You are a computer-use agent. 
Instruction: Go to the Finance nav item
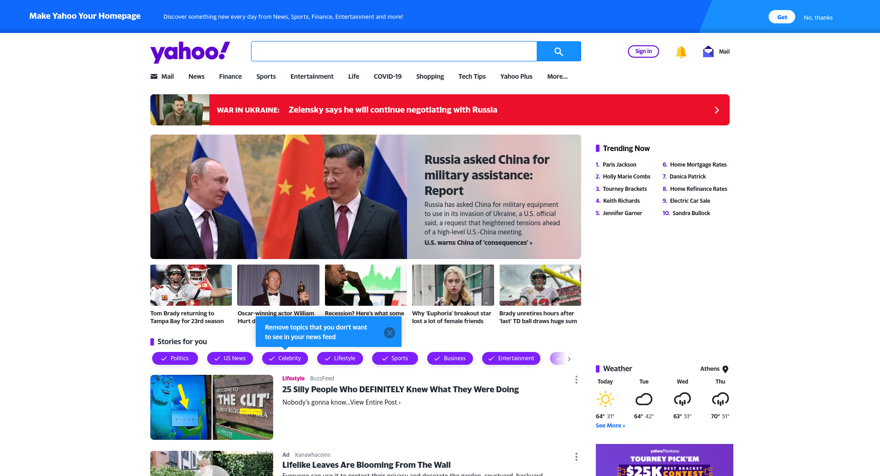pos(230,76)
